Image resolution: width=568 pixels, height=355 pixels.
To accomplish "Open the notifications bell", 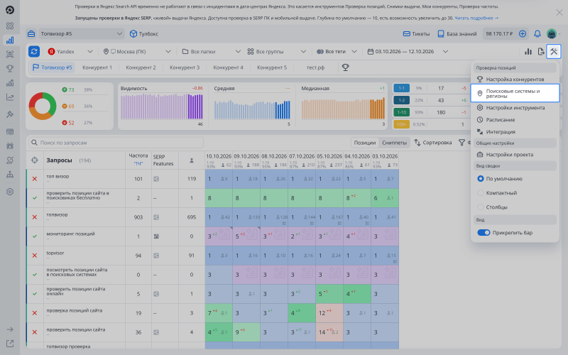I will [x=537, y=33].
